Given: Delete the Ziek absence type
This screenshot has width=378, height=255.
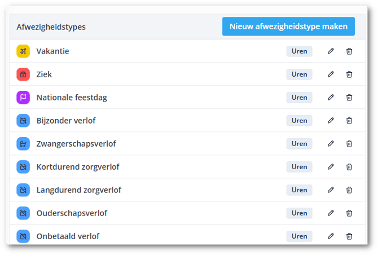Looking at the screenshot, I should tap(349, 74).
